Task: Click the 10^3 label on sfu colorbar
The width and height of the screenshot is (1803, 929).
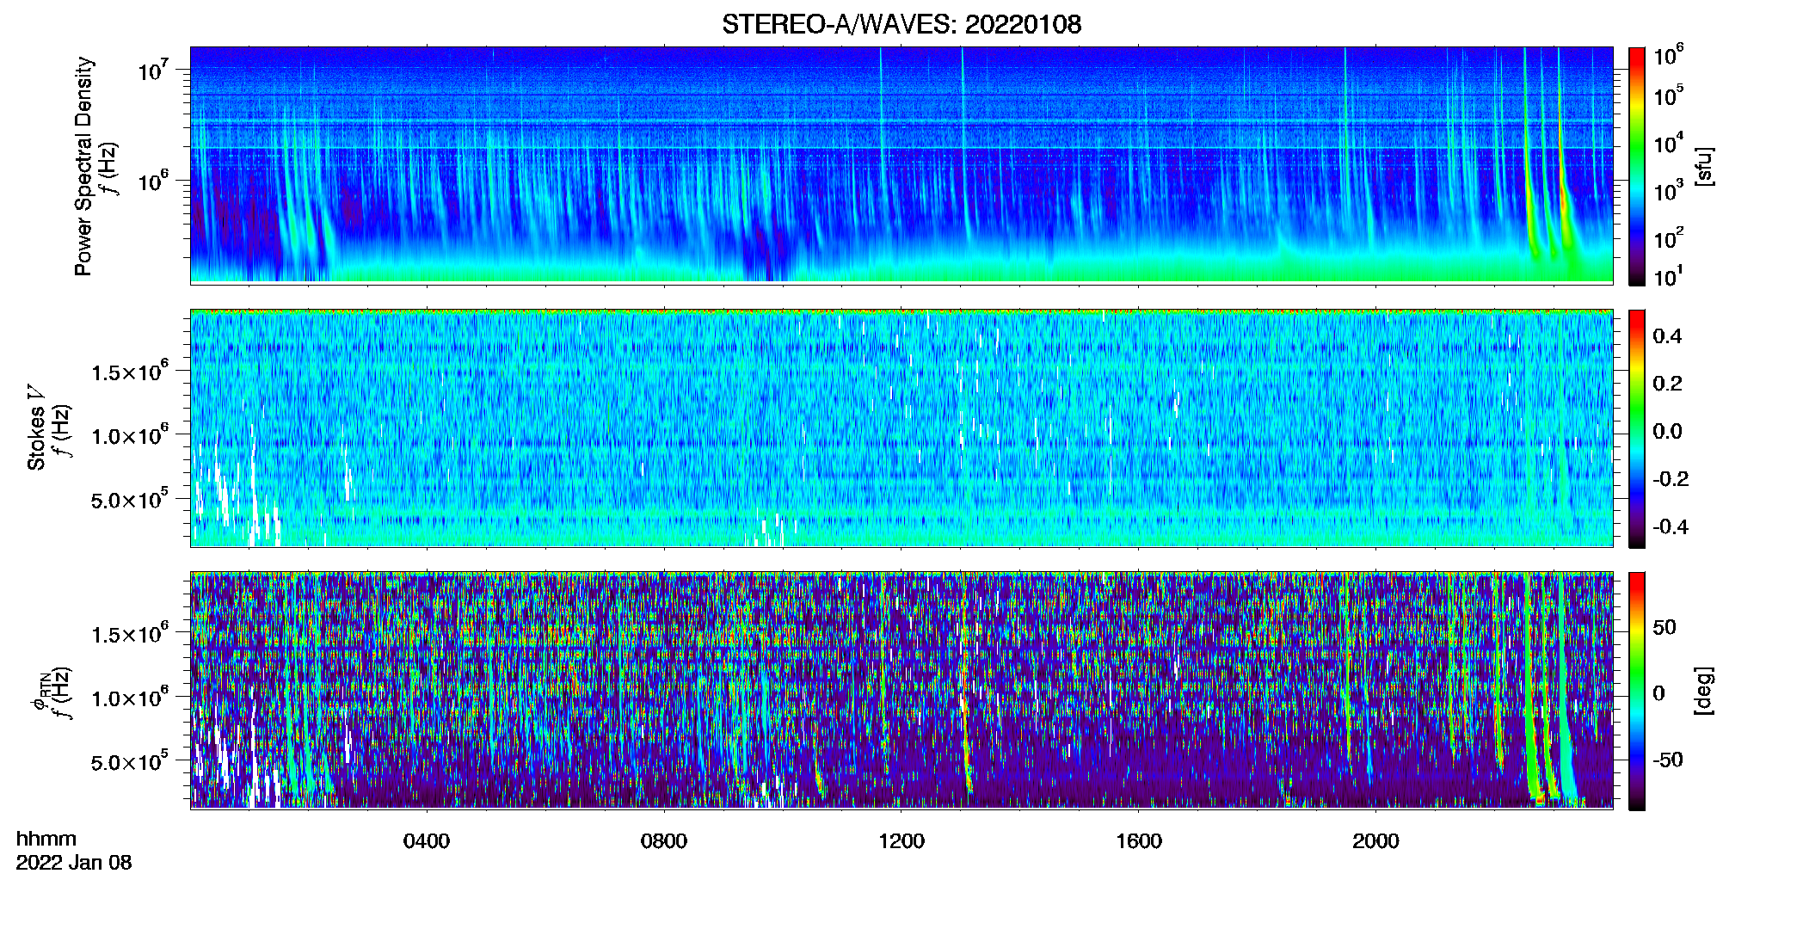Action: [x=1668, y=190]
